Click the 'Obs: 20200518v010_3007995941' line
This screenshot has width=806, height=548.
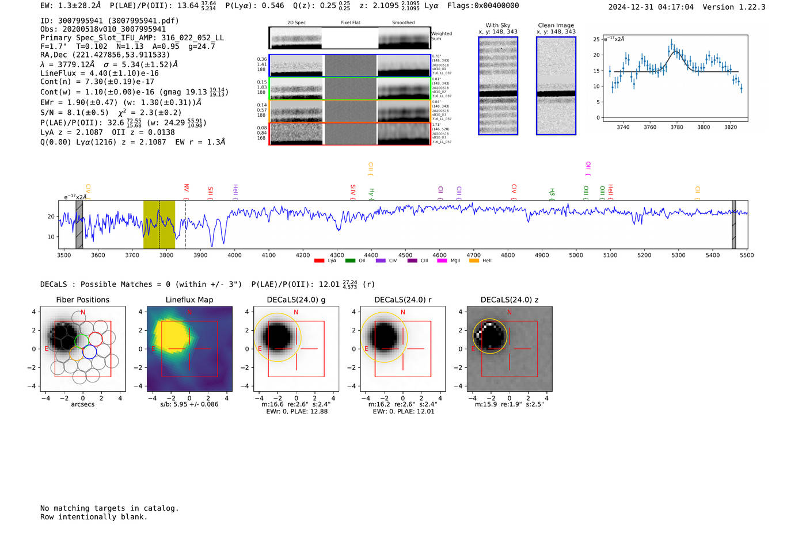pos(103,29)
